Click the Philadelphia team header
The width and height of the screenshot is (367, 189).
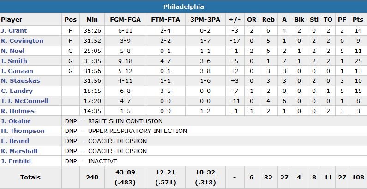183,7
